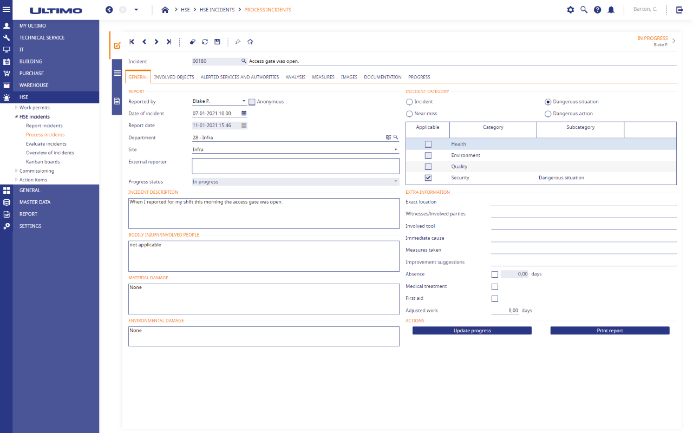Click the Print report button

pos(610,331)
